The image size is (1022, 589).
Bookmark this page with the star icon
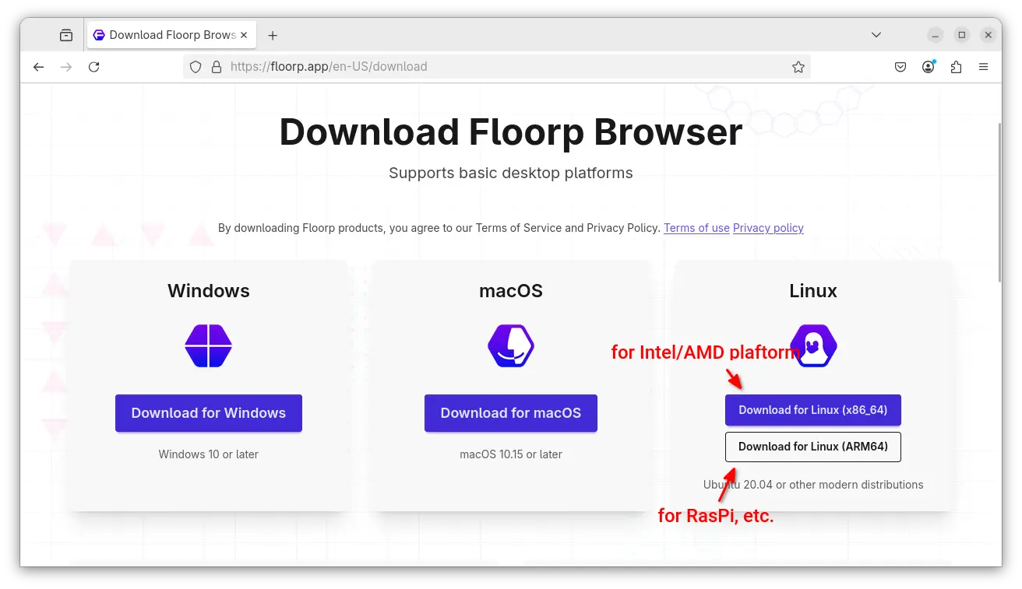click(798, 67)
